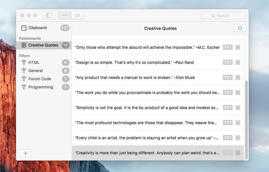Click the Programming funnel icon
Image resolution: width=269 pixels, height=172 pixels.
pyautogui.click(x=24, y=87)
